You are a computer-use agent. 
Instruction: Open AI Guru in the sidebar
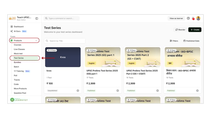[17, 31]
